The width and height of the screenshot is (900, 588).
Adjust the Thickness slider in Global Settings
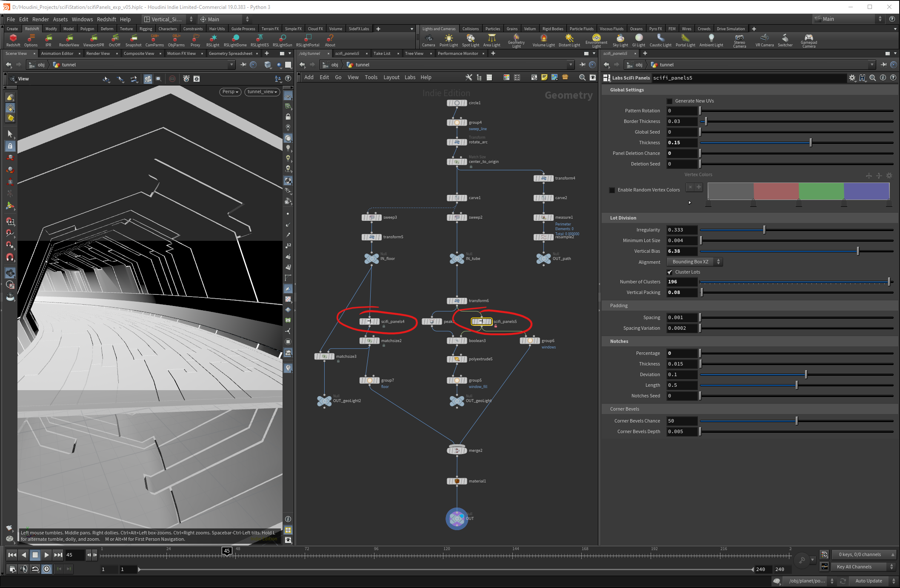point(796,143)
